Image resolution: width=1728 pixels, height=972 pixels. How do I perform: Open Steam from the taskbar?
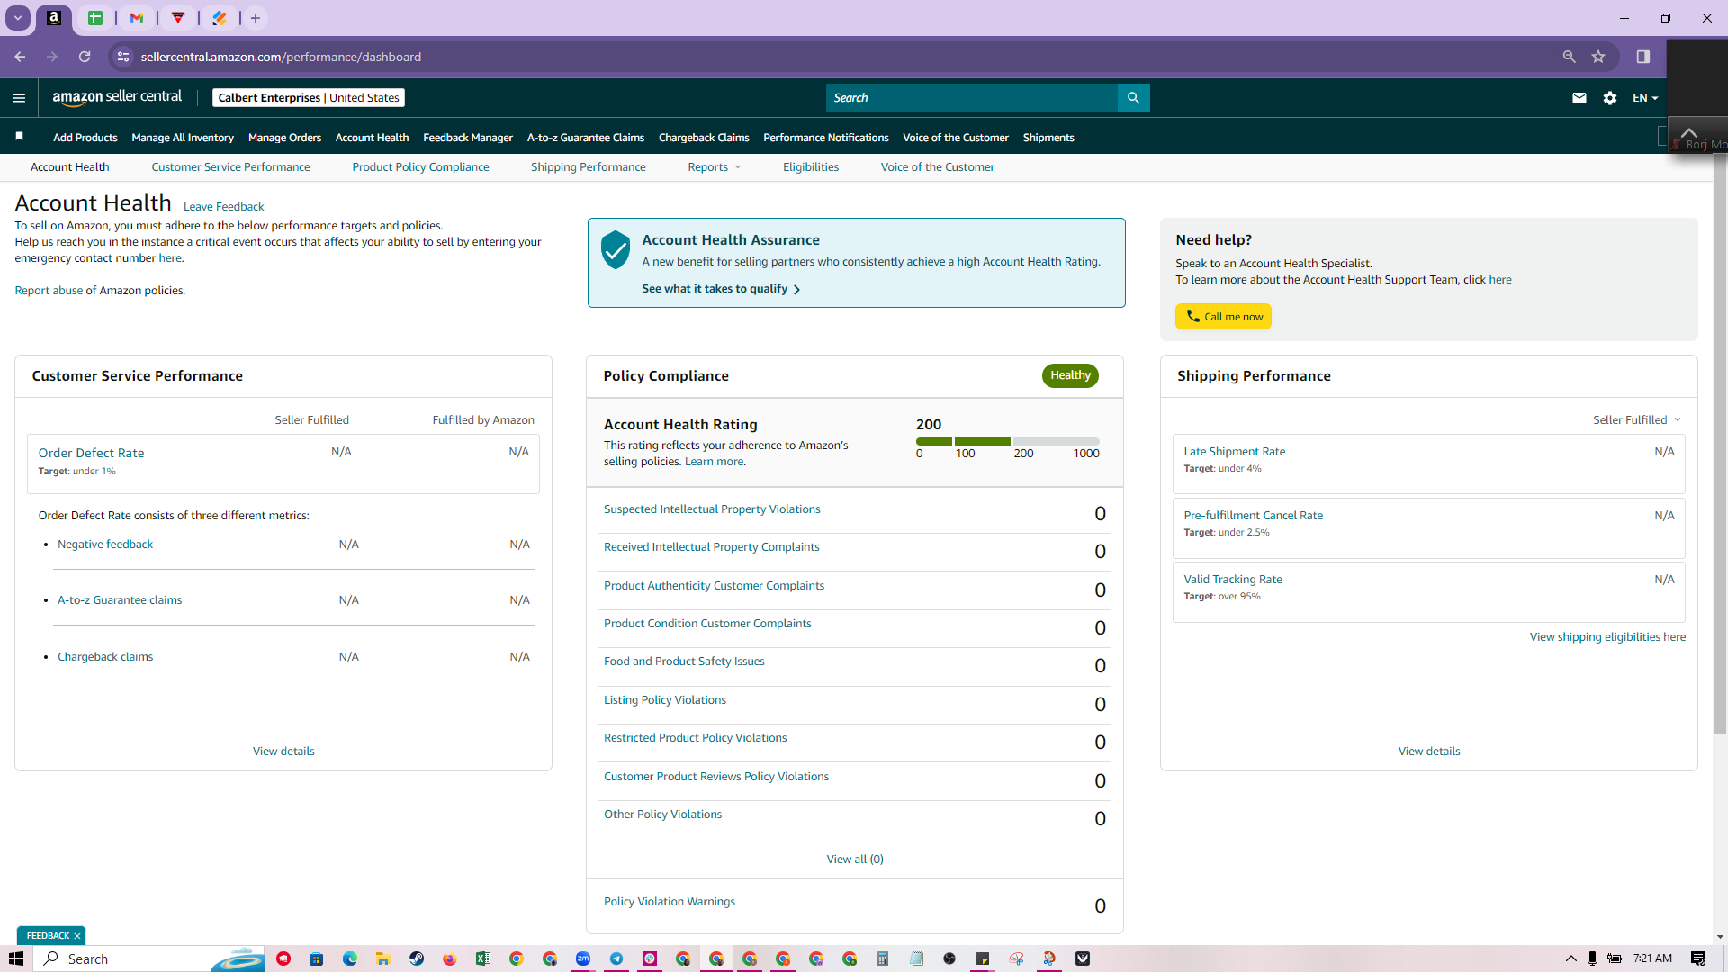(417, 958)
